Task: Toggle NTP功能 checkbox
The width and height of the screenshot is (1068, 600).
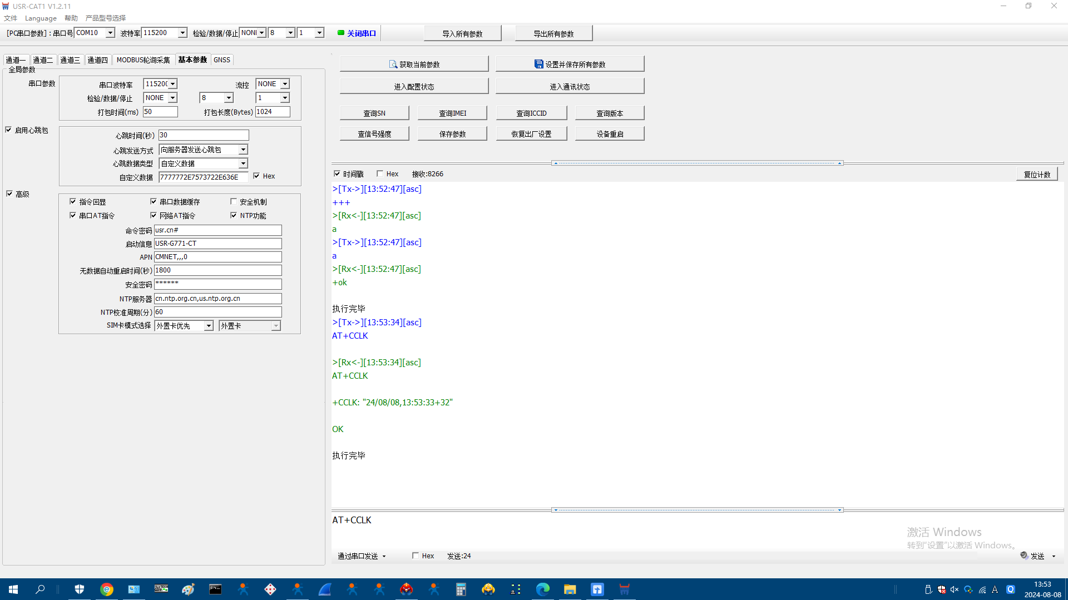Action: pyautogui.click(x=234, y=215)
